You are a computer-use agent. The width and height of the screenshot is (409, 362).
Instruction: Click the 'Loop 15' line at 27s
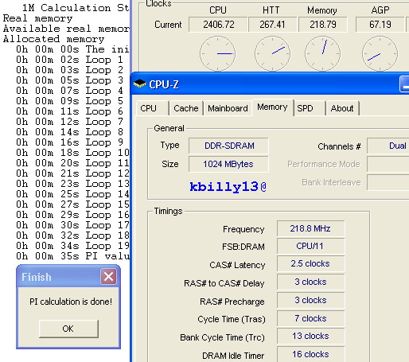click(72, 204)
